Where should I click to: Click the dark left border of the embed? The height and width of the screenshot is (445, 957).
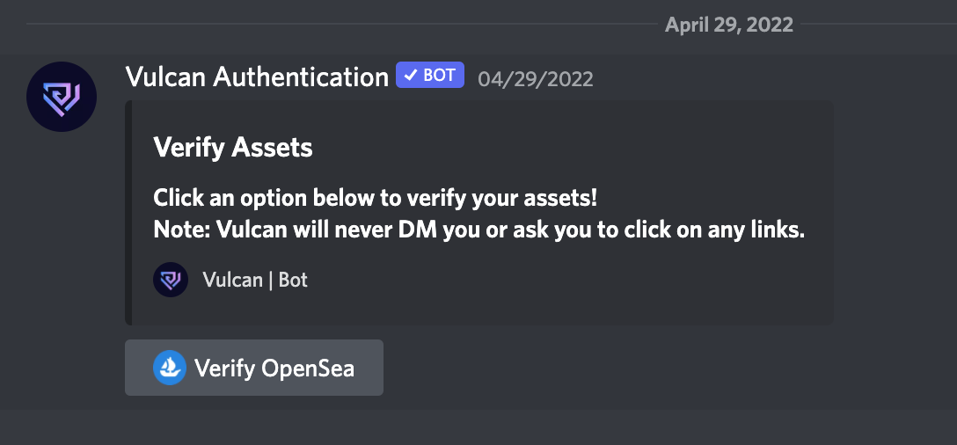128,213
